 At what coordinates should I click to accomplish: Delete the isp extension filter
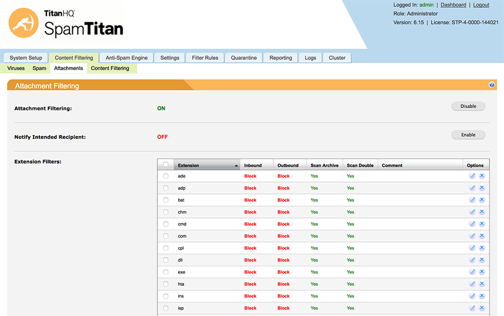click(x=482, y=308)
